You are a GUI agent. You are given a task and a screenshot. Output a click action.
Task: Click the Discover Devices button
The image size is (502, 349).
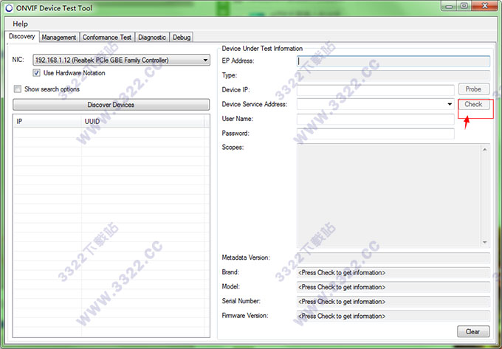click(x=111, y=105)
